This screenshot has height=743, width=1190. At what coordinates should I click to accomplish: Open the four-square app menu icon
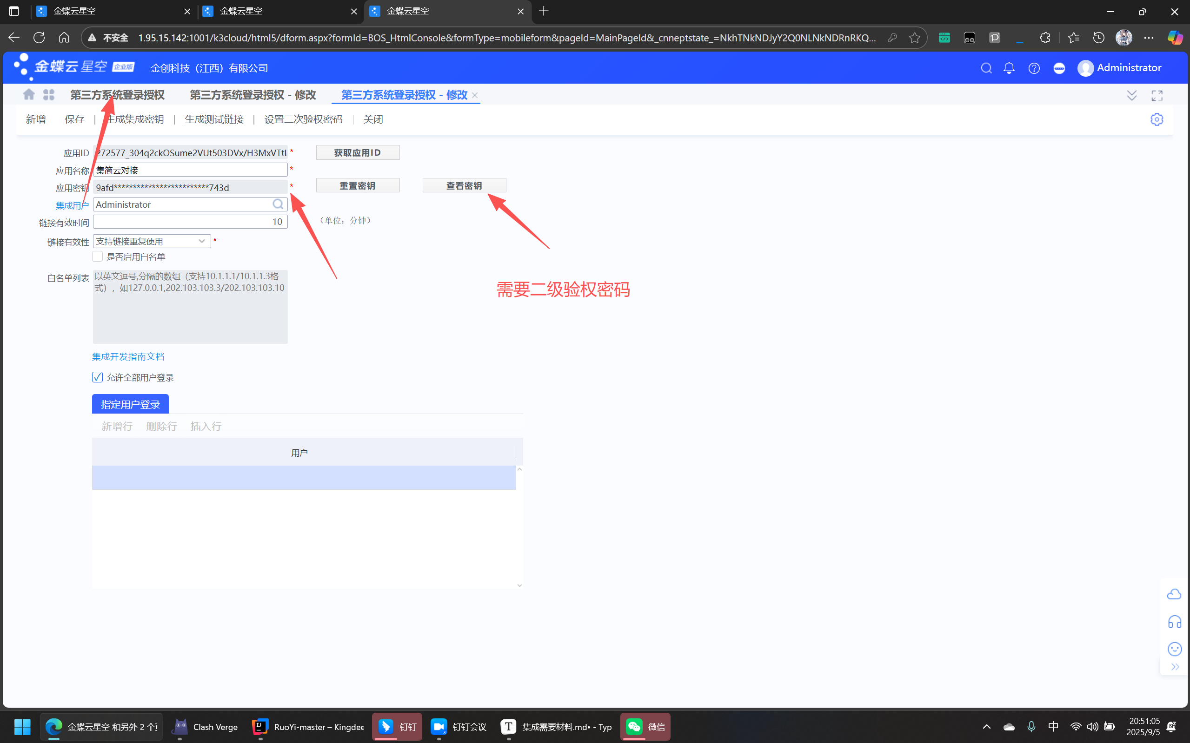49,95
